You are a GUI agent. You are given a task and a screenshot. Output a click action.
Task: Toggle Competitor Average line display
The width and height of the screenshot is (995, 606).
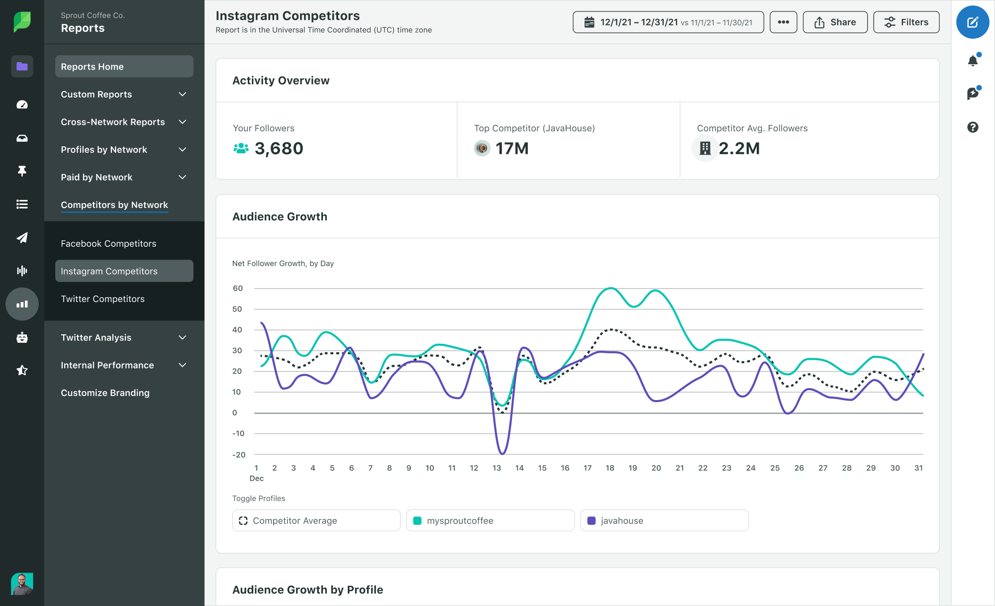[317, 520]
